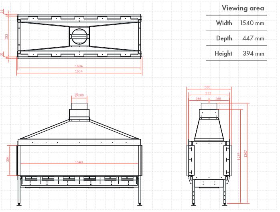Click the 447 mm depth value
The width and height of the screenshot is (280, 212).
pyautogui.click(x=254, y=38)
